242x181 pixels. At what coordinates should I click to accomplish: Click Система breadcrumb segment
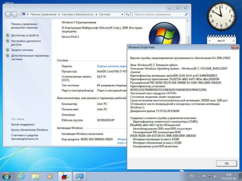104,14
